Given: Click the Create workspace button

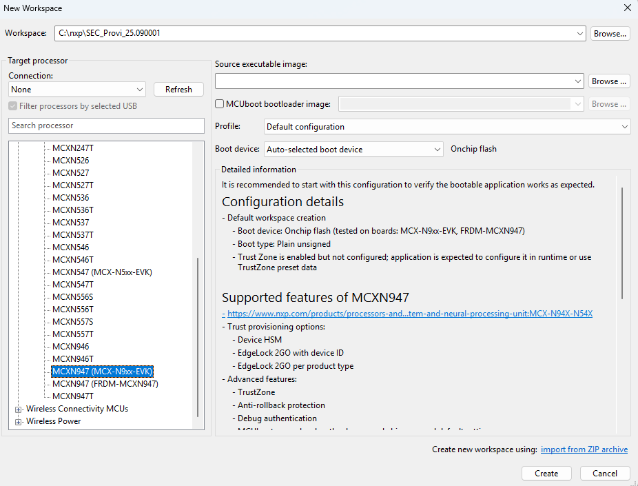Looking at the screenshot, I should (x=546, y=474).
